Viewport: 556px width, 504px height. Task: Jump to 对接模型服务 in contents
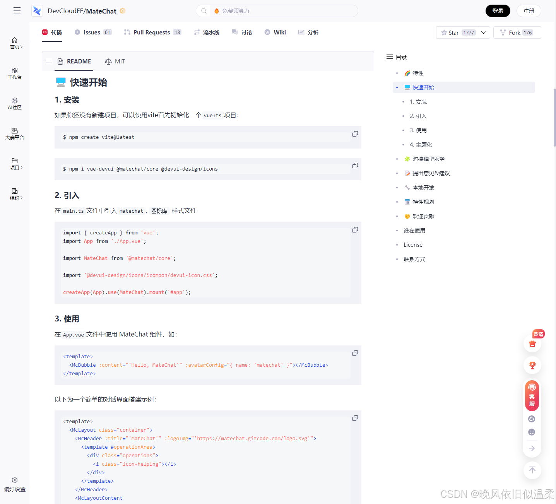click(424, 159)
